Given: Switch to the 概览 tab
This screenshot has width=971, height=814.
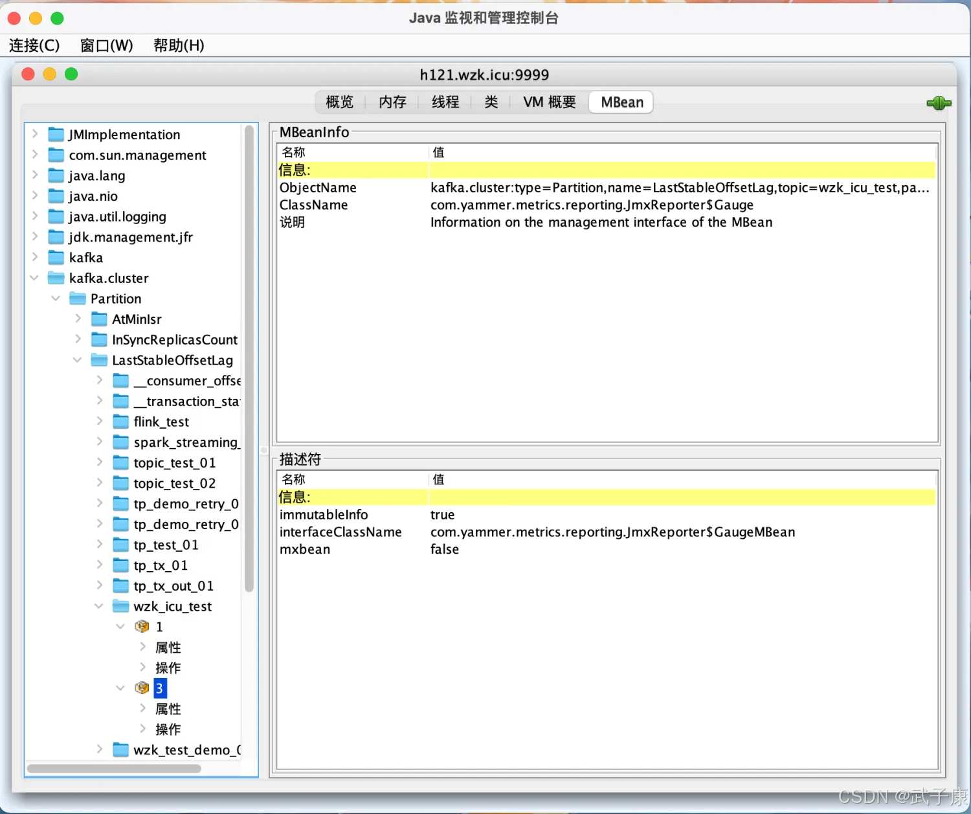Looking at the screenshot, I should coord(340,102).
